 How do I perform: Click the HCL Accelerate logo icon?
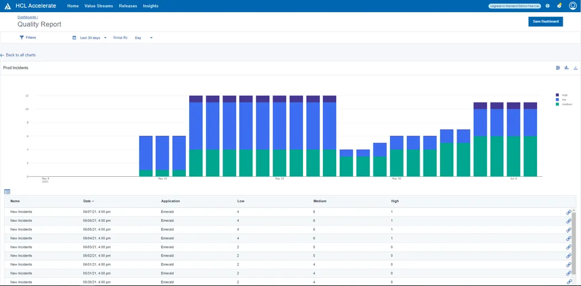pos(8,6)
